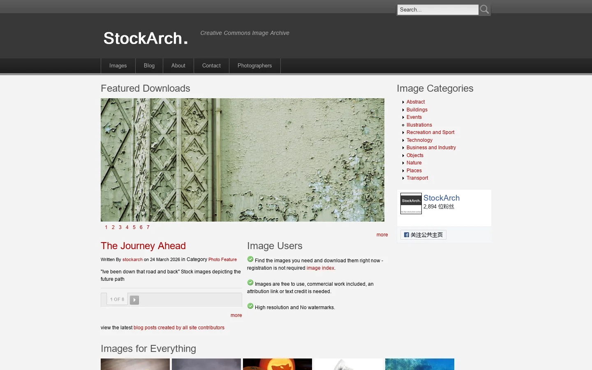Click the play icon in slideshow bar
Screen dimensions: 592x370
[134, 300]
